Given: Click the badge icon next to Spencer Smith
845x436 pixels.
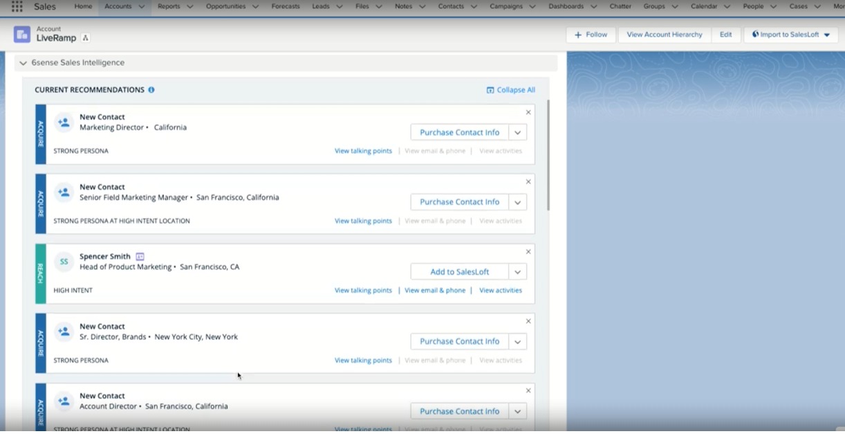Looking at the screenshot, I should click(x=140, y=257).
